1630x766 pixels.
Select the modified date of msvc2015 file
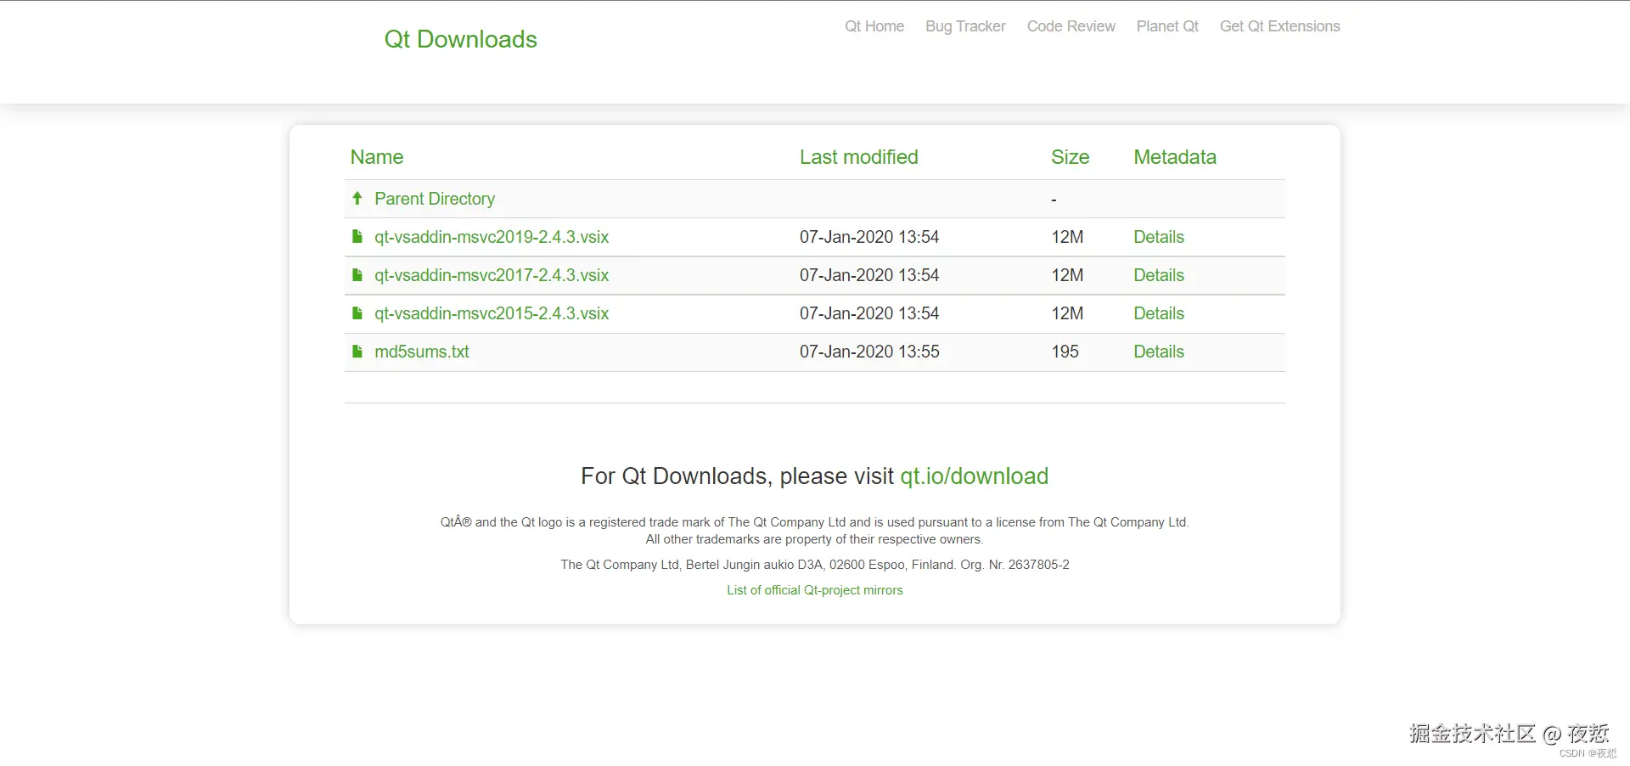click(869, 313)
